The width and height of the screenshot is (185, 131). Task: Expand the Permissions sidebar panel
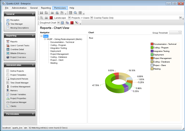click(x=33, y=114)
